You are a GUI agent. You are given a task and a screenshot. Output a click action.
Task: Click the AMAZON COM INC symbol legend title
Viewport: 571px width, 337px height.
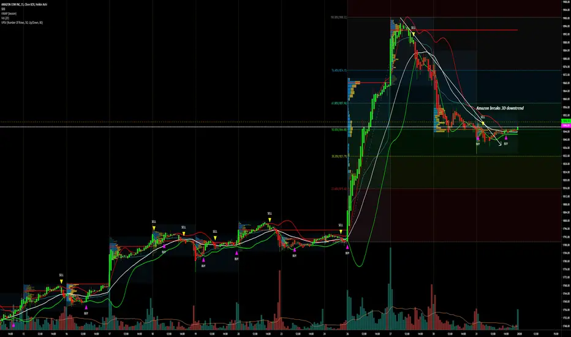[24, 5]
